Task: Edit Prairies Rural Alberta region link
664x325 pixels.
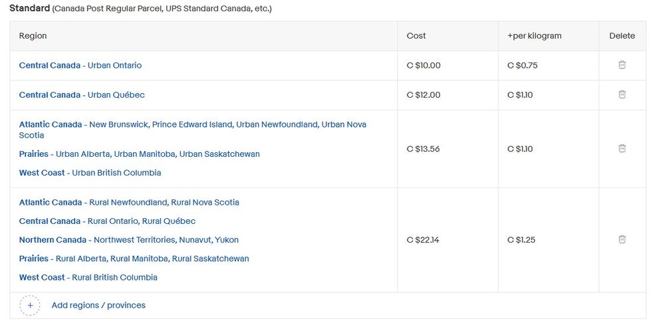Action: (134, 259)
